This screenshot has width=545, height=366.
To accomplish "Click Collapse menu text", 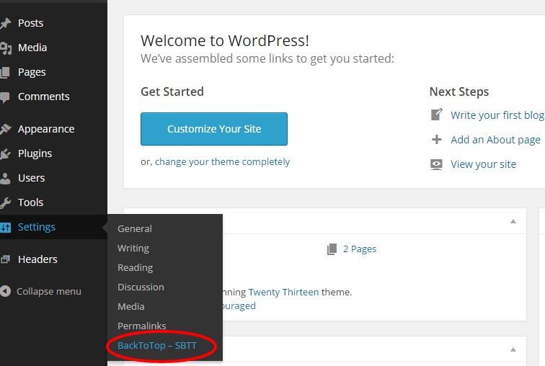I will coord(49,292).
